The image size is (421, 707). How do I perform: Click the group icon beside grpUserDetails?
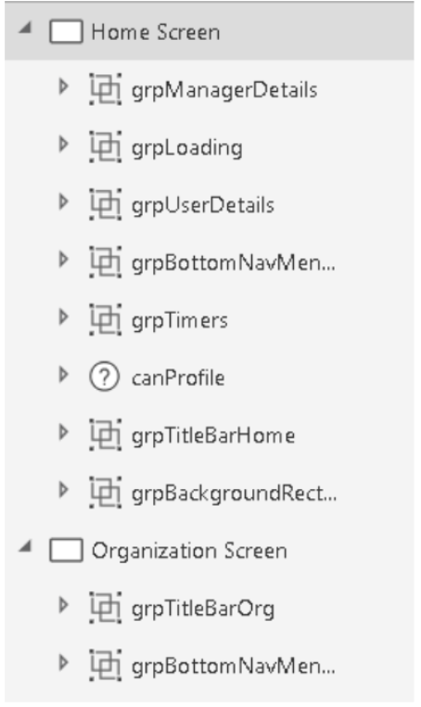(105, 205)
